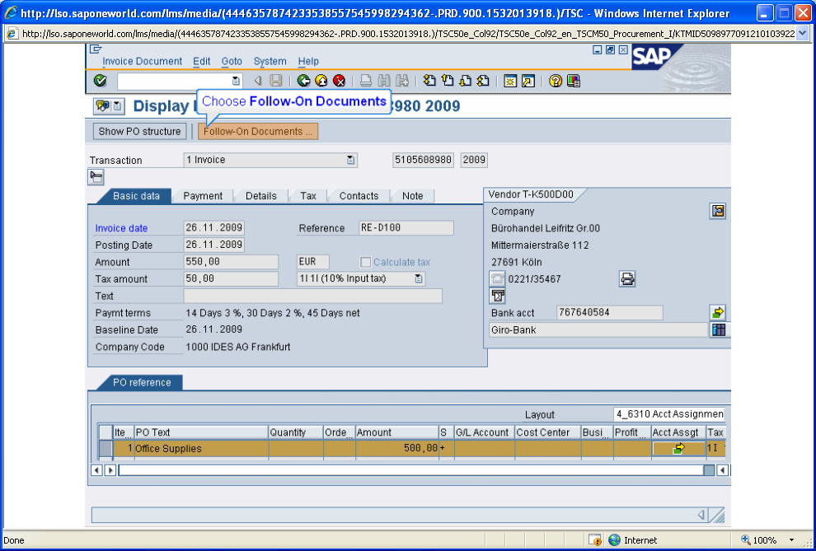The height and width of the screenshot is (551, 816).
Task: Click the Follow-On Documents button
Action: pyautogui.click(x=258, y=131)
